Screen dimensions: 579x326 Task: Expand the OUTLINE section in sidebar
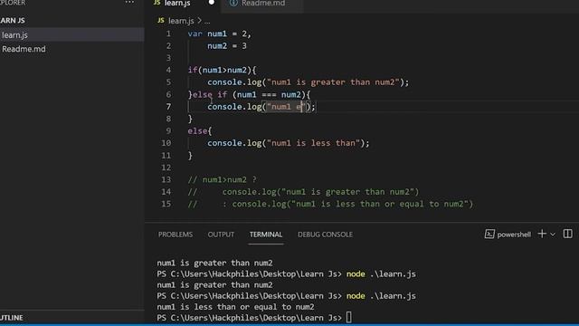point(12,318)
